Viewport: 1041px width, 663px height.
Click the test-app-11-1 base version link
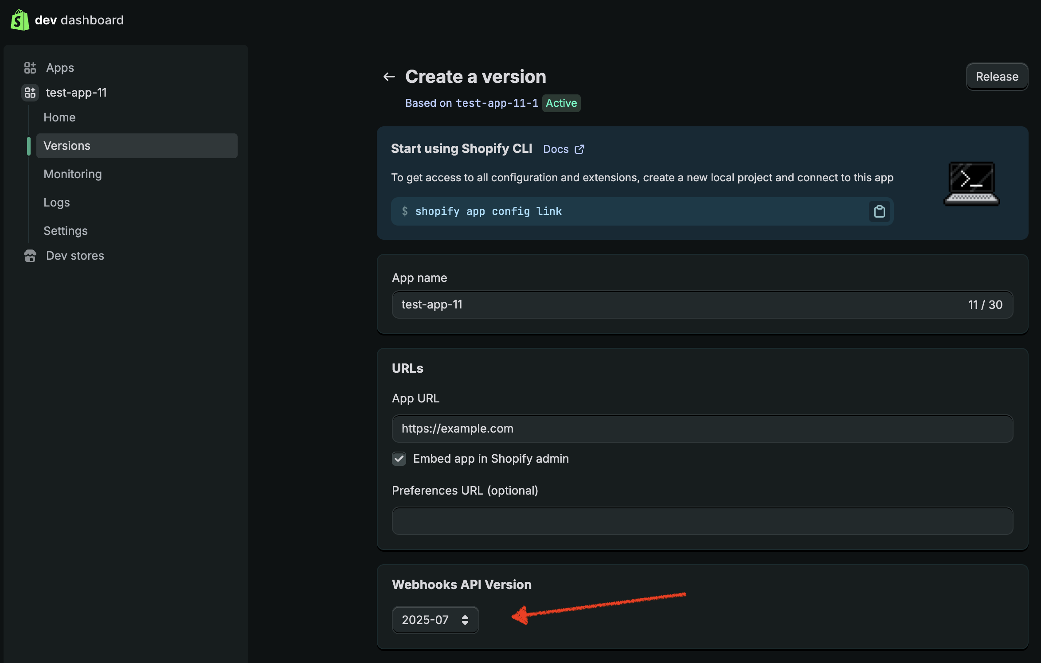pos(497,103)
